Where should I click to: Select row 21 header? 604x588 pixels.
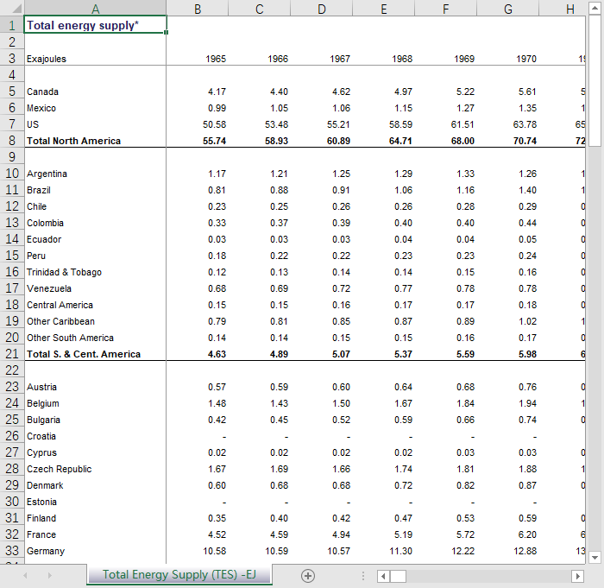11,354
